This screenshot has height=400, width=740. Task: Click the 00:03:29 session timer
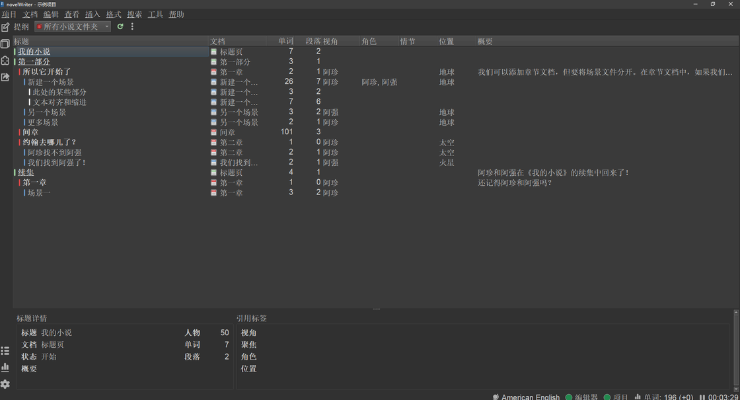pyautogui.click(x=723, y=397)
